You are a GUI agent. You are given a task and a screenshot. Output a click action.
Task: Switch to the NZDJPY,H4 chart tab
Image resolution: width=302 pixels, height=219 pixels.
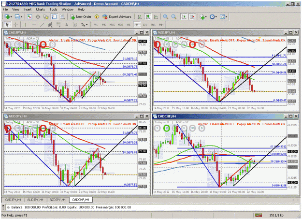(x=58, y=200)
